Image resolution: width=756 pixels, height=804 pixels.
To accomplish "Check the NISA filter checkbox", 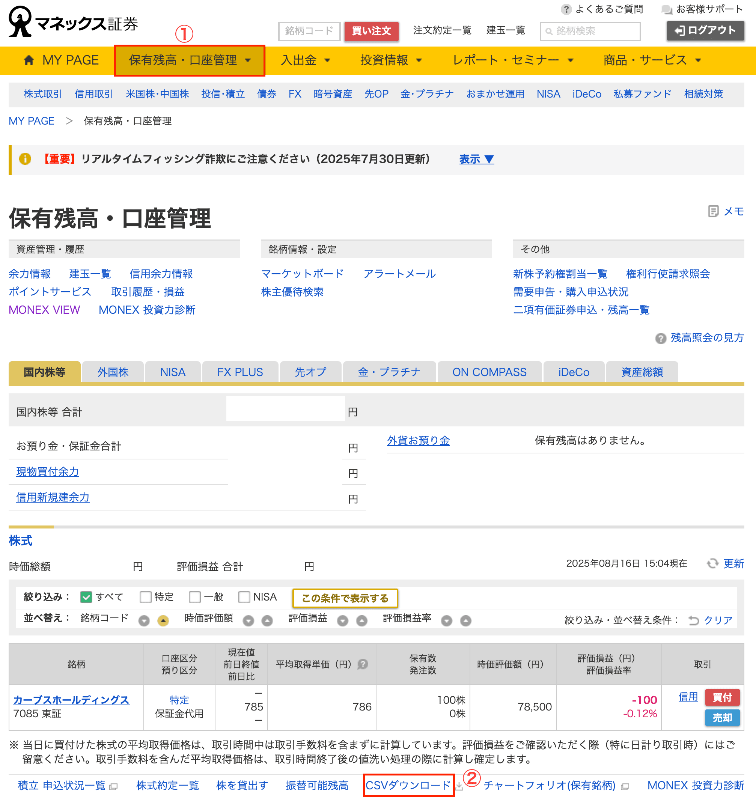I will point(244,597).
